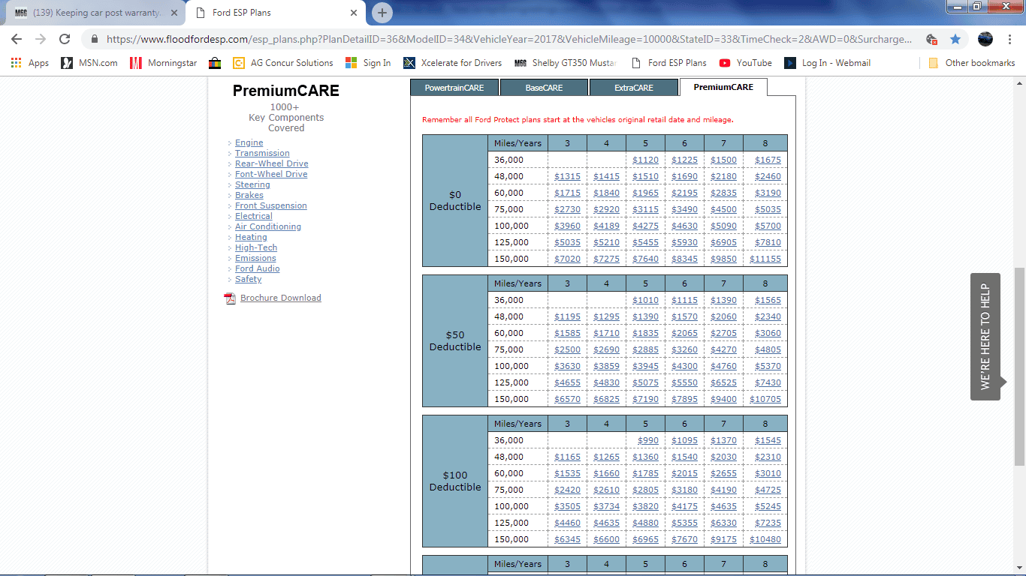Open the Rear-Wheel Drive link

tap(271, 163)
